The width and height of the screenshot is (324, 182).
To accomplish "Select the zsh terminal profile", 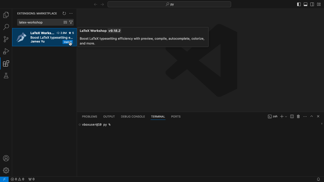I will 273,117.
